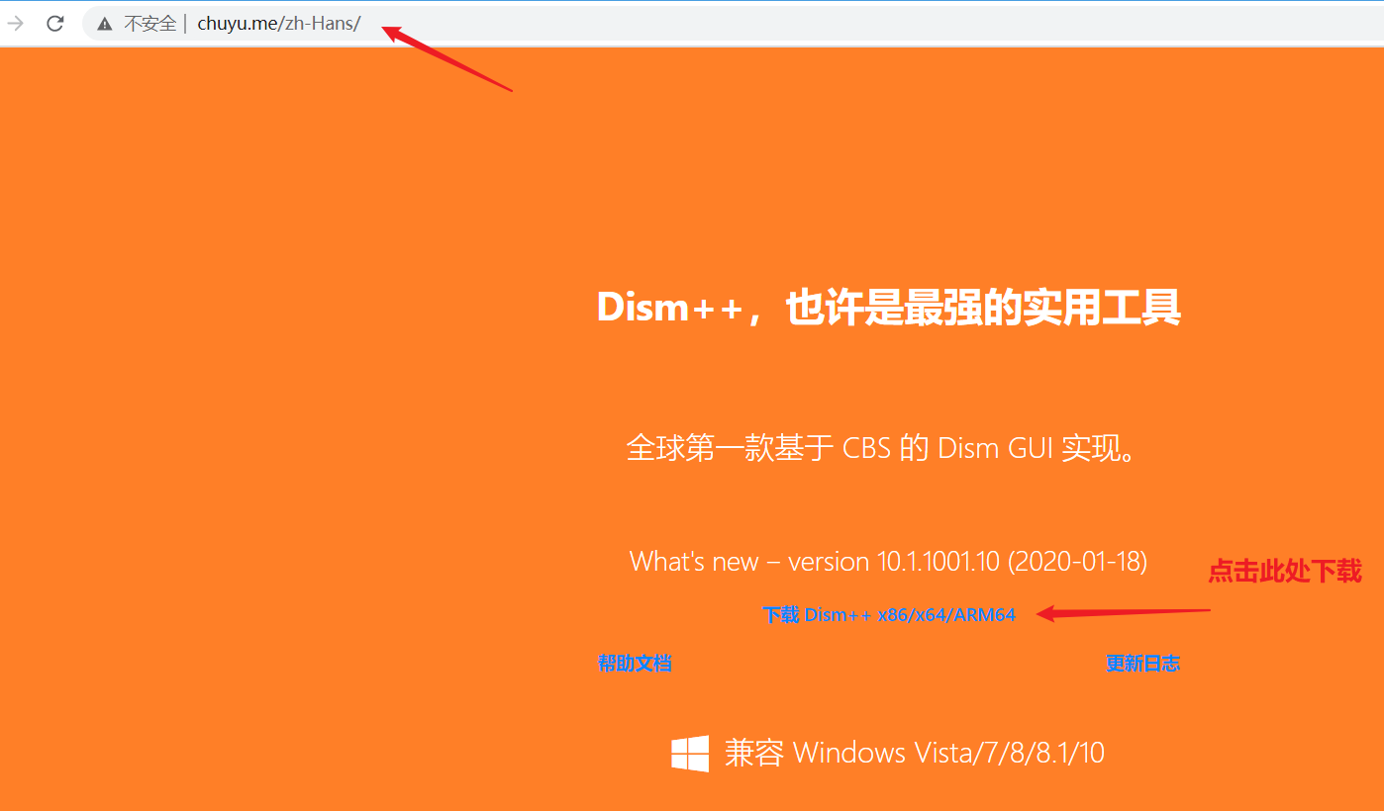This screenshot has width=1384, height=811.
Task: Select the chuyu.me/zh-Hans/ URL text
Action: click(x=279, y=24)
